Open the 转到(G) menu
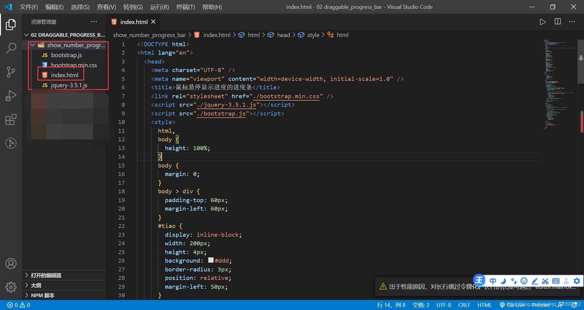584x310 pixels. pyautogui.click(x=133, y=7)
